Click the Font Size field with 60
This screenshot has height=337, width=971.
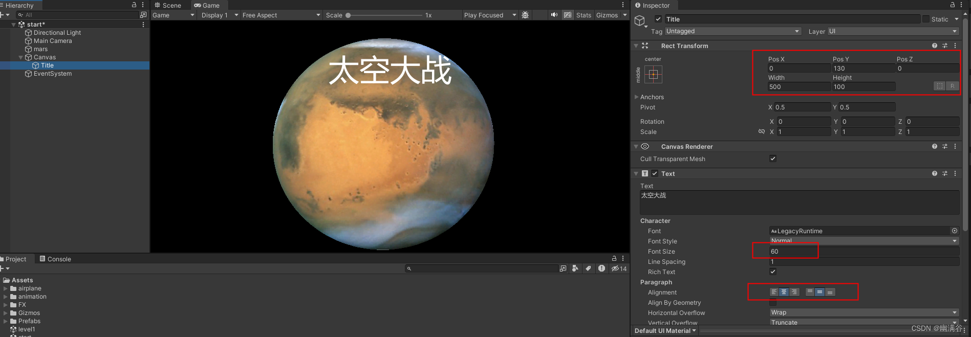864,251
